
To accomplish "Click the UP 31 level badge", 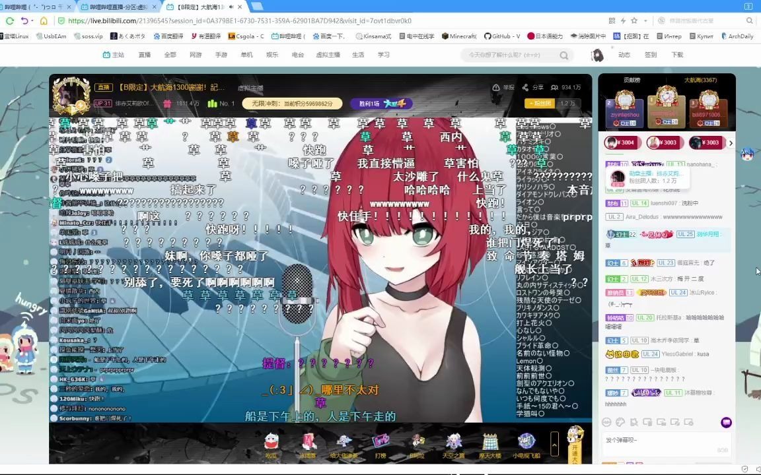I will pos(102,104).
